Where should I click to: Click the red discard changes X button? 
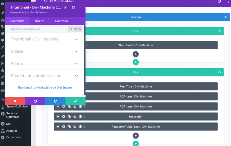point(15,101)
